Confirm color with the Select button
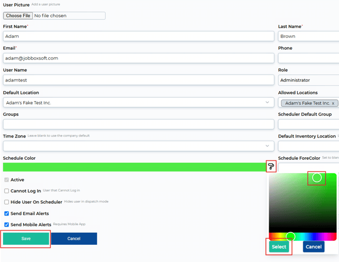 coord(279,247)
